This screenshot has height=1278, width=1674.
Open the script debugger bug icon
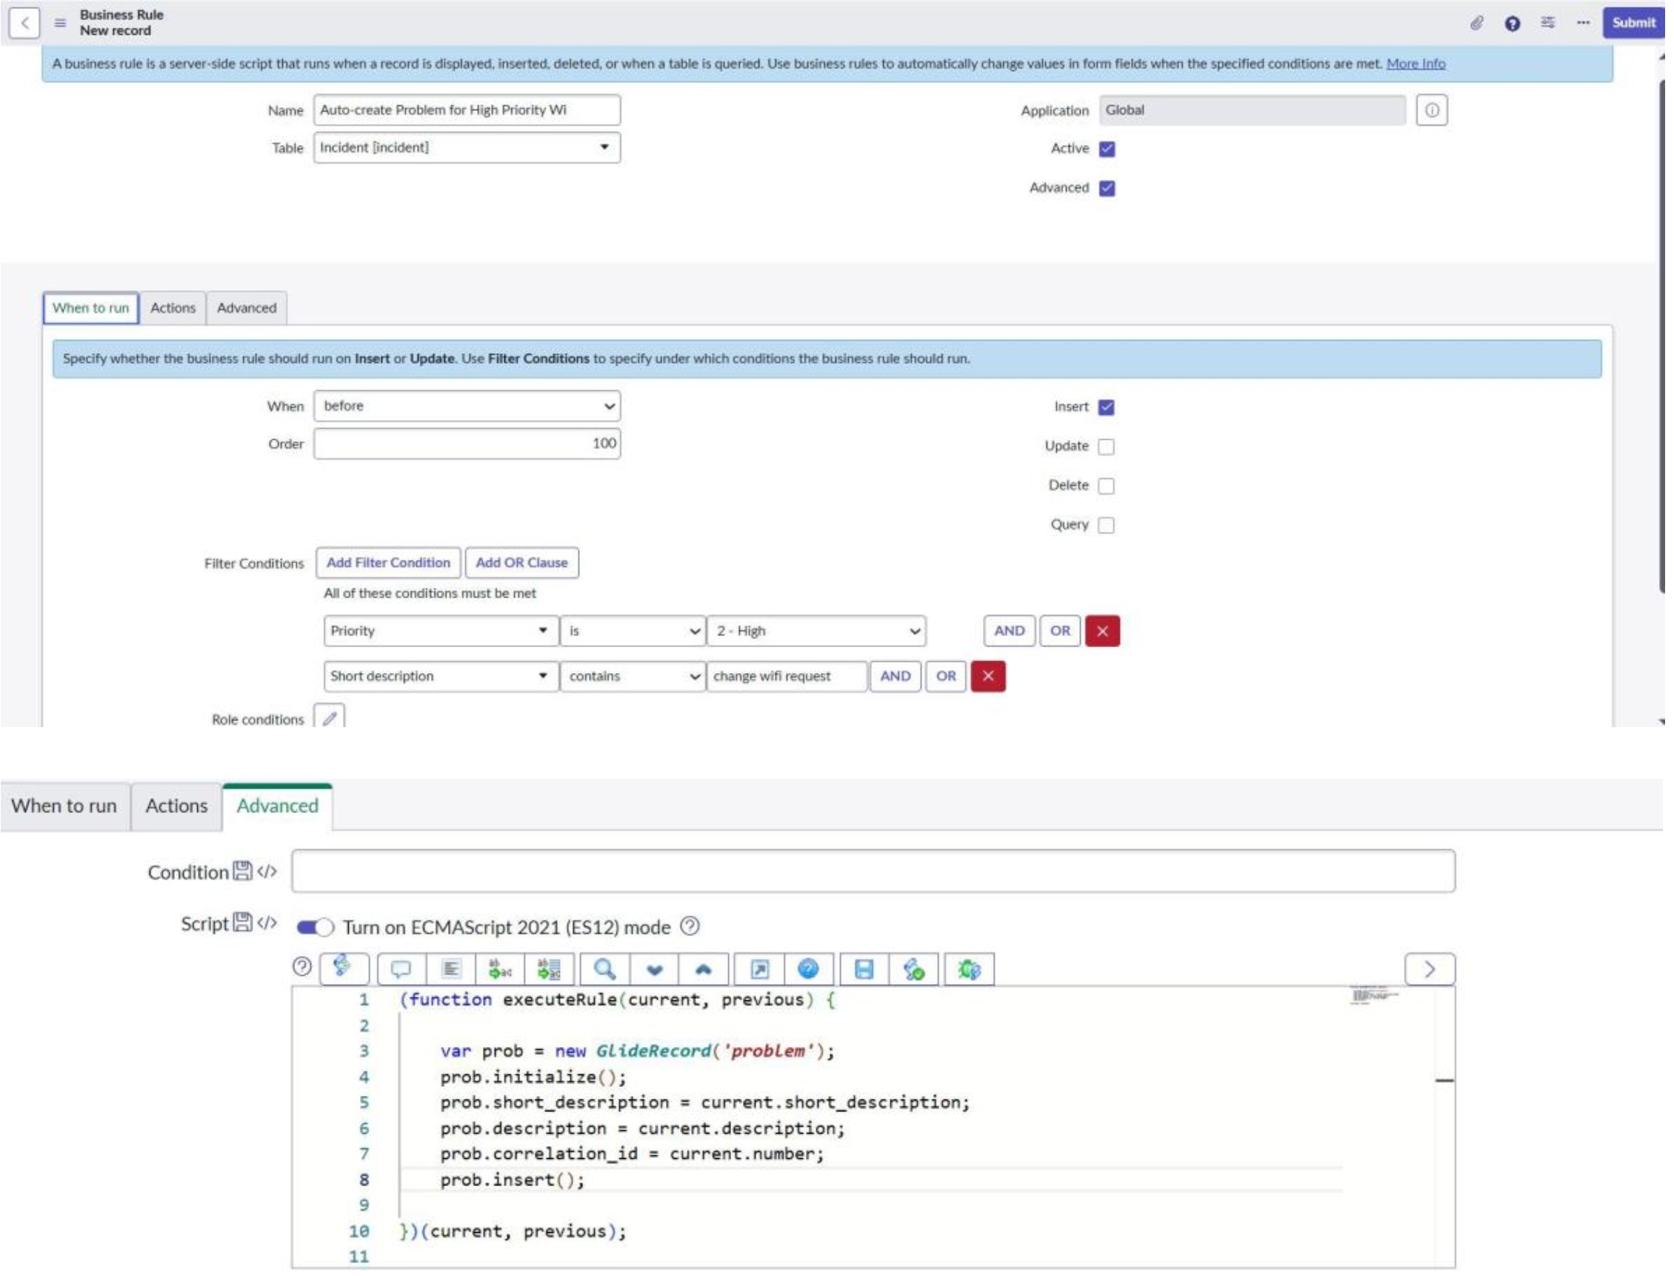(x=969, y=968)
